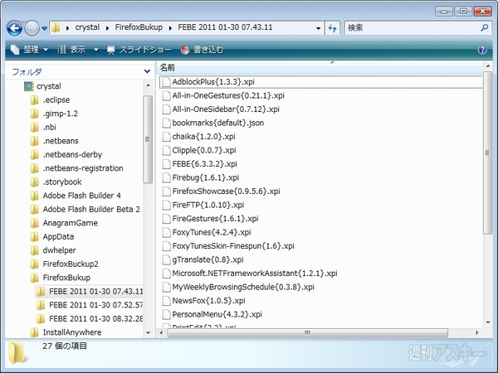498x373 pixels.
Task: Start the スライドショー slideshow
Action: pyautogui.click(x=139, y=50)
